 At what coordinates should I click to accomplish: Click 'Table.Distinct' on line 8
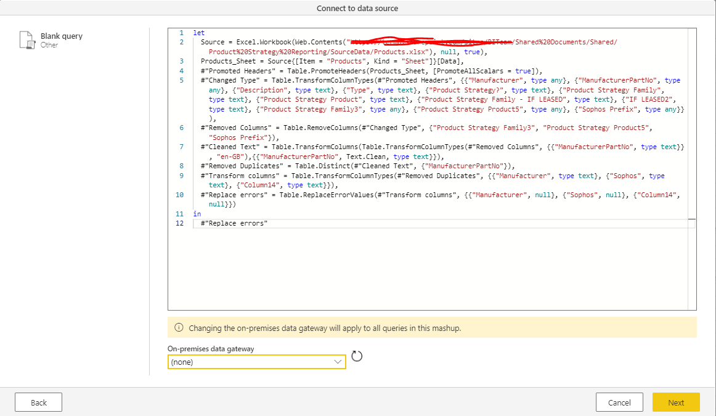(x=322, y=166)
